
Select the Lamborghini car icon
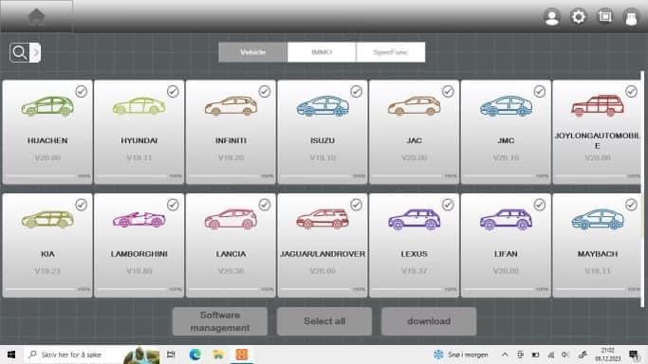(139, 220)
